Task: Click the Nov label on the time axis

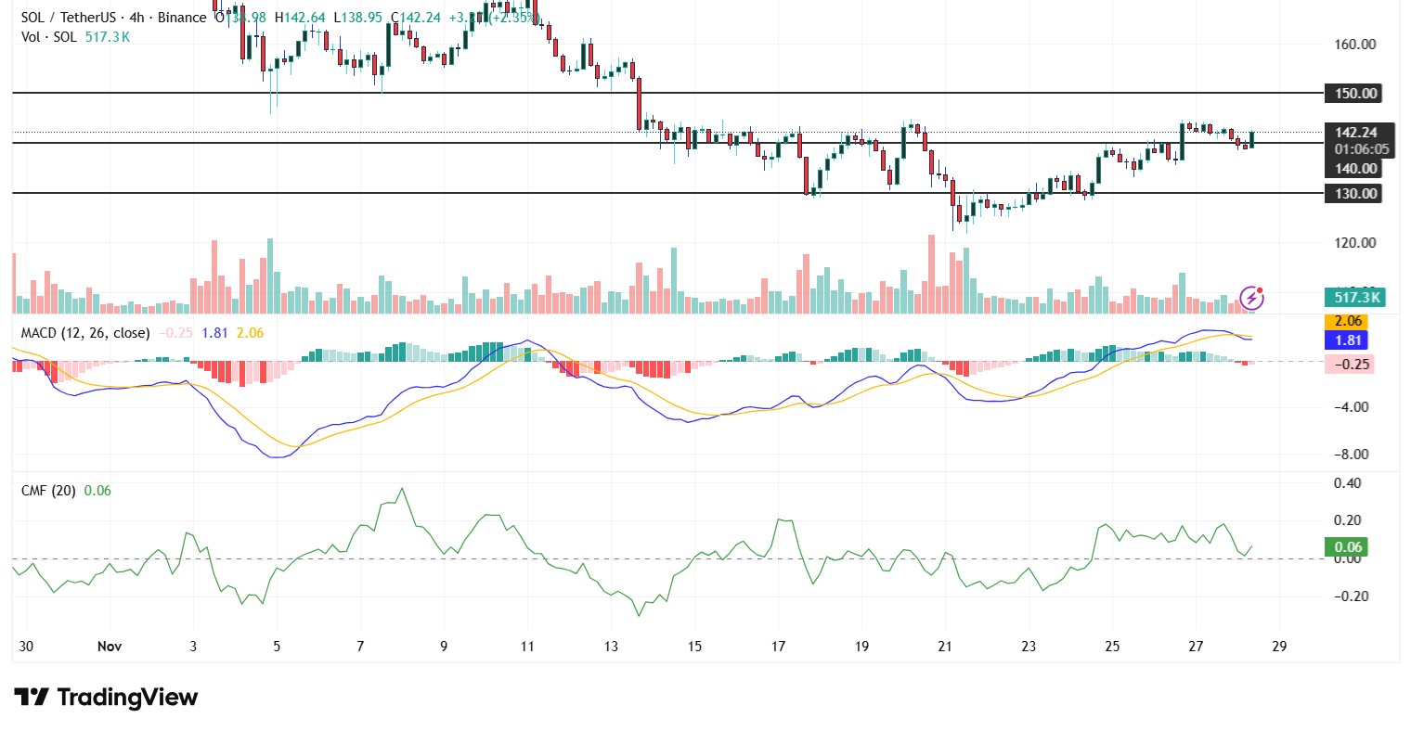Action: point(110,646)
